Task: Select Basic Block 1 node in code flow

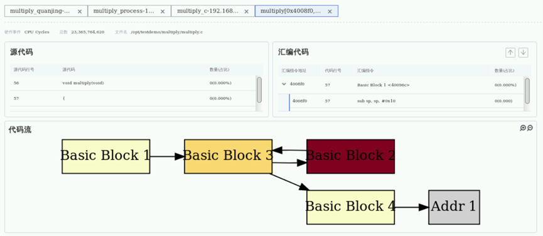Action: coord(105,156)
